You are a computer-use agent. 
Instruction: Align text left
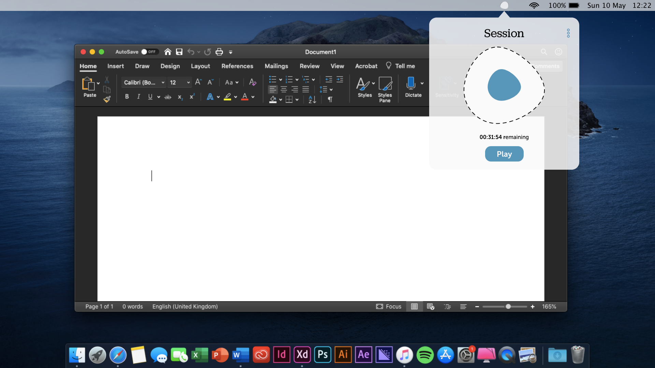tap(273, 89)
